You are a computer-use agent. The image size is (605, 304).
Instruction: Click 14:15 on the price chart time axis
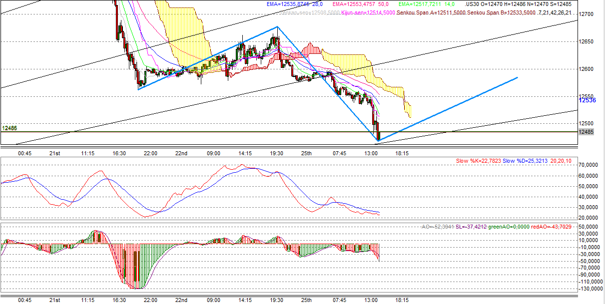click(x=245, y=153)
